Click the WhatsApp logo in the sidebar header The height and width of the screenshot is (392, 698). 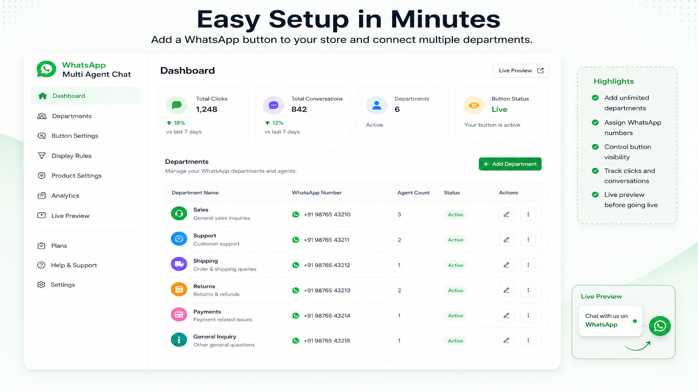coord(46,69)
